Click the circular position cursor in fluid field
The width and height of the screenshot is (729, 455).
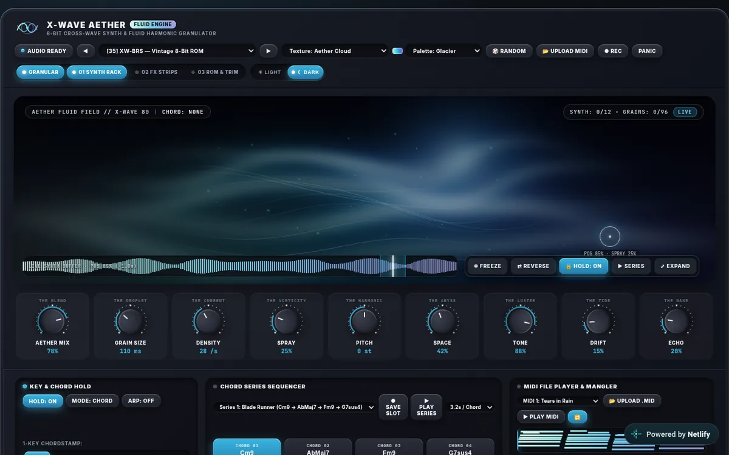tap(610, 237)
